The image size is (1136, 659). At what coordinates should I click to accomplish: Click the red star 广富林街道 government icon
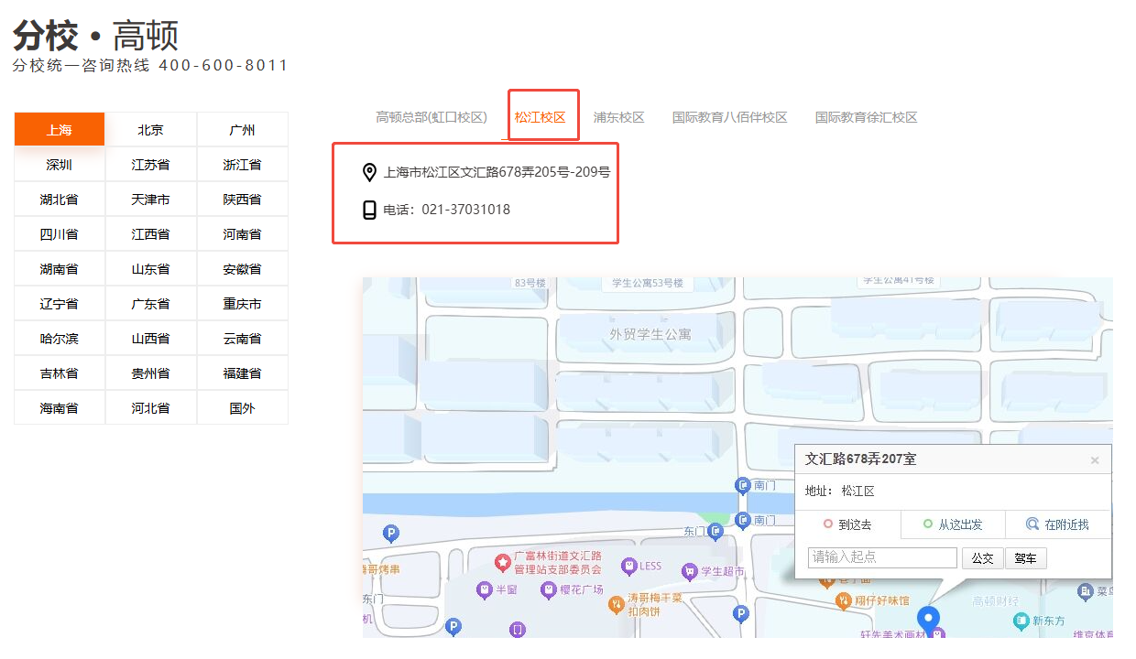coord(502,561)
